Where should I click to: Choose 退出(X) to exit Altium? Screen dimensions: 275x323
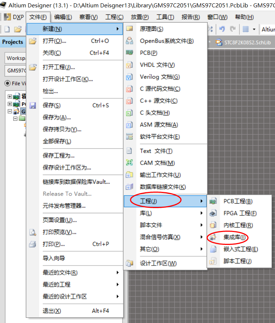point(75,310)
